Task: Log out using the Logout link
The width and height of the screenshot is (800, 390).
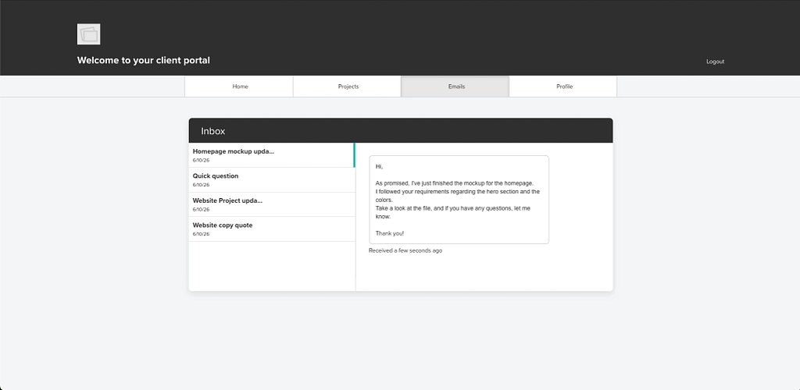Action: tap(715, 62)
